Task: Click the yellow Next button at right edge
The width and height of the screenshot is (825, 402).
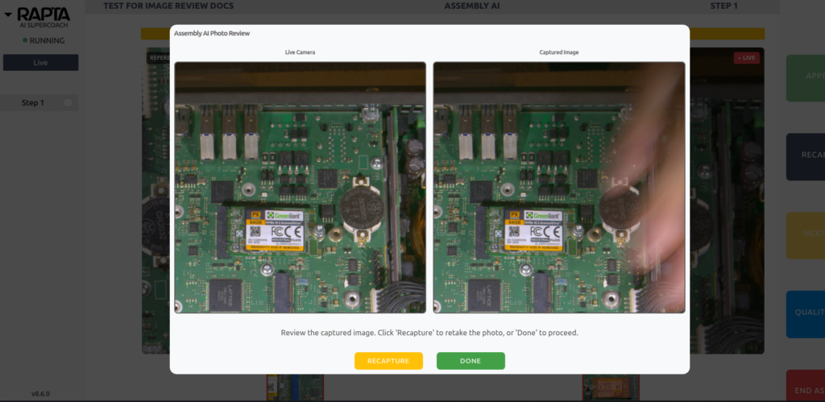Action: click(805, 235)
